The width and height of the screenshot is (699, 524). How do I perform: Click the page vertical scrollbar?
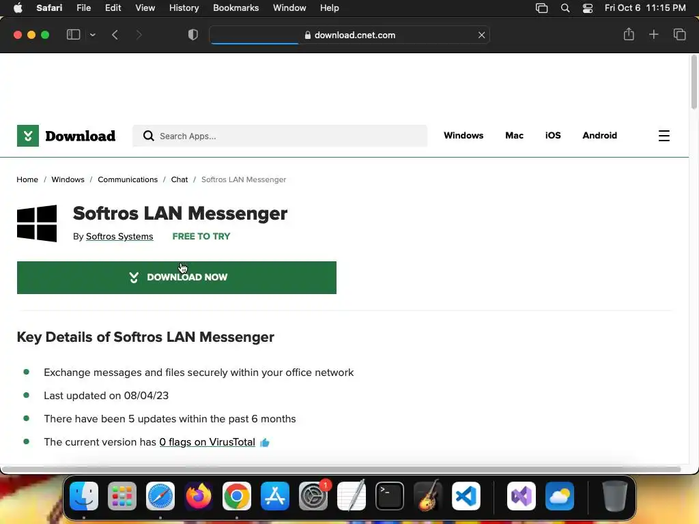[694, 82]
